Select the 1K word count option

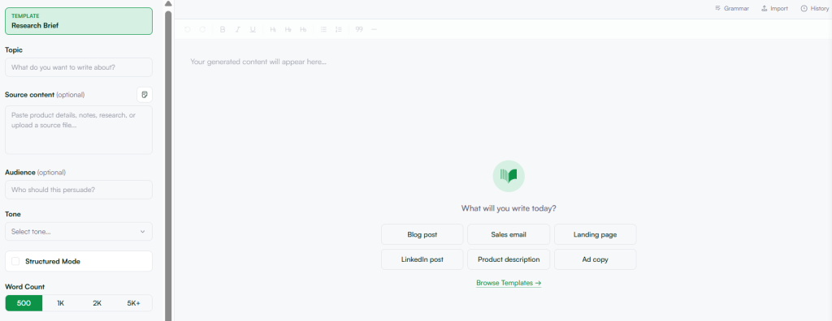pos(60,303)
